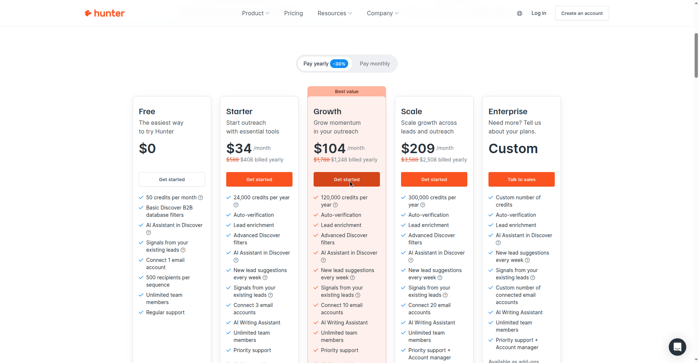
Task: Click the Best value banner
Action: click(347, 91)
